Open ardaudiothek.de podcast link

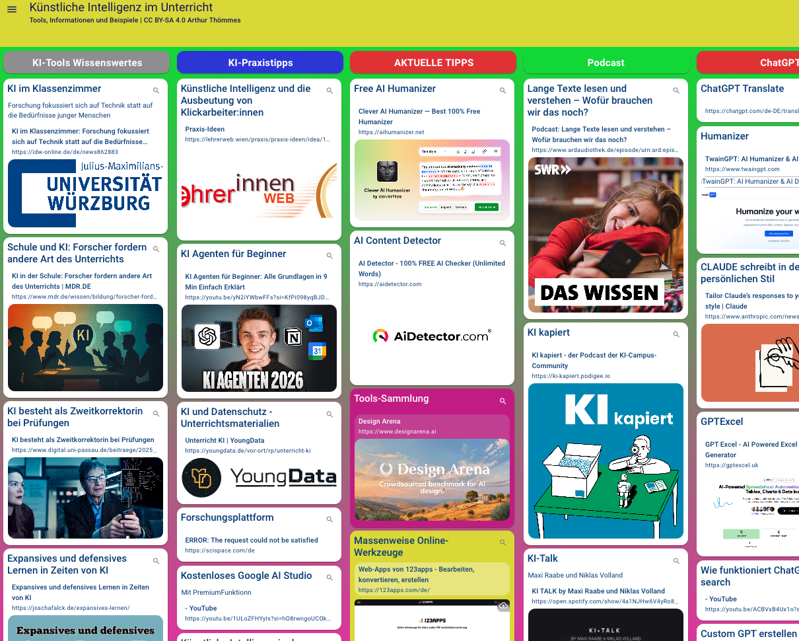coord(605,150)
